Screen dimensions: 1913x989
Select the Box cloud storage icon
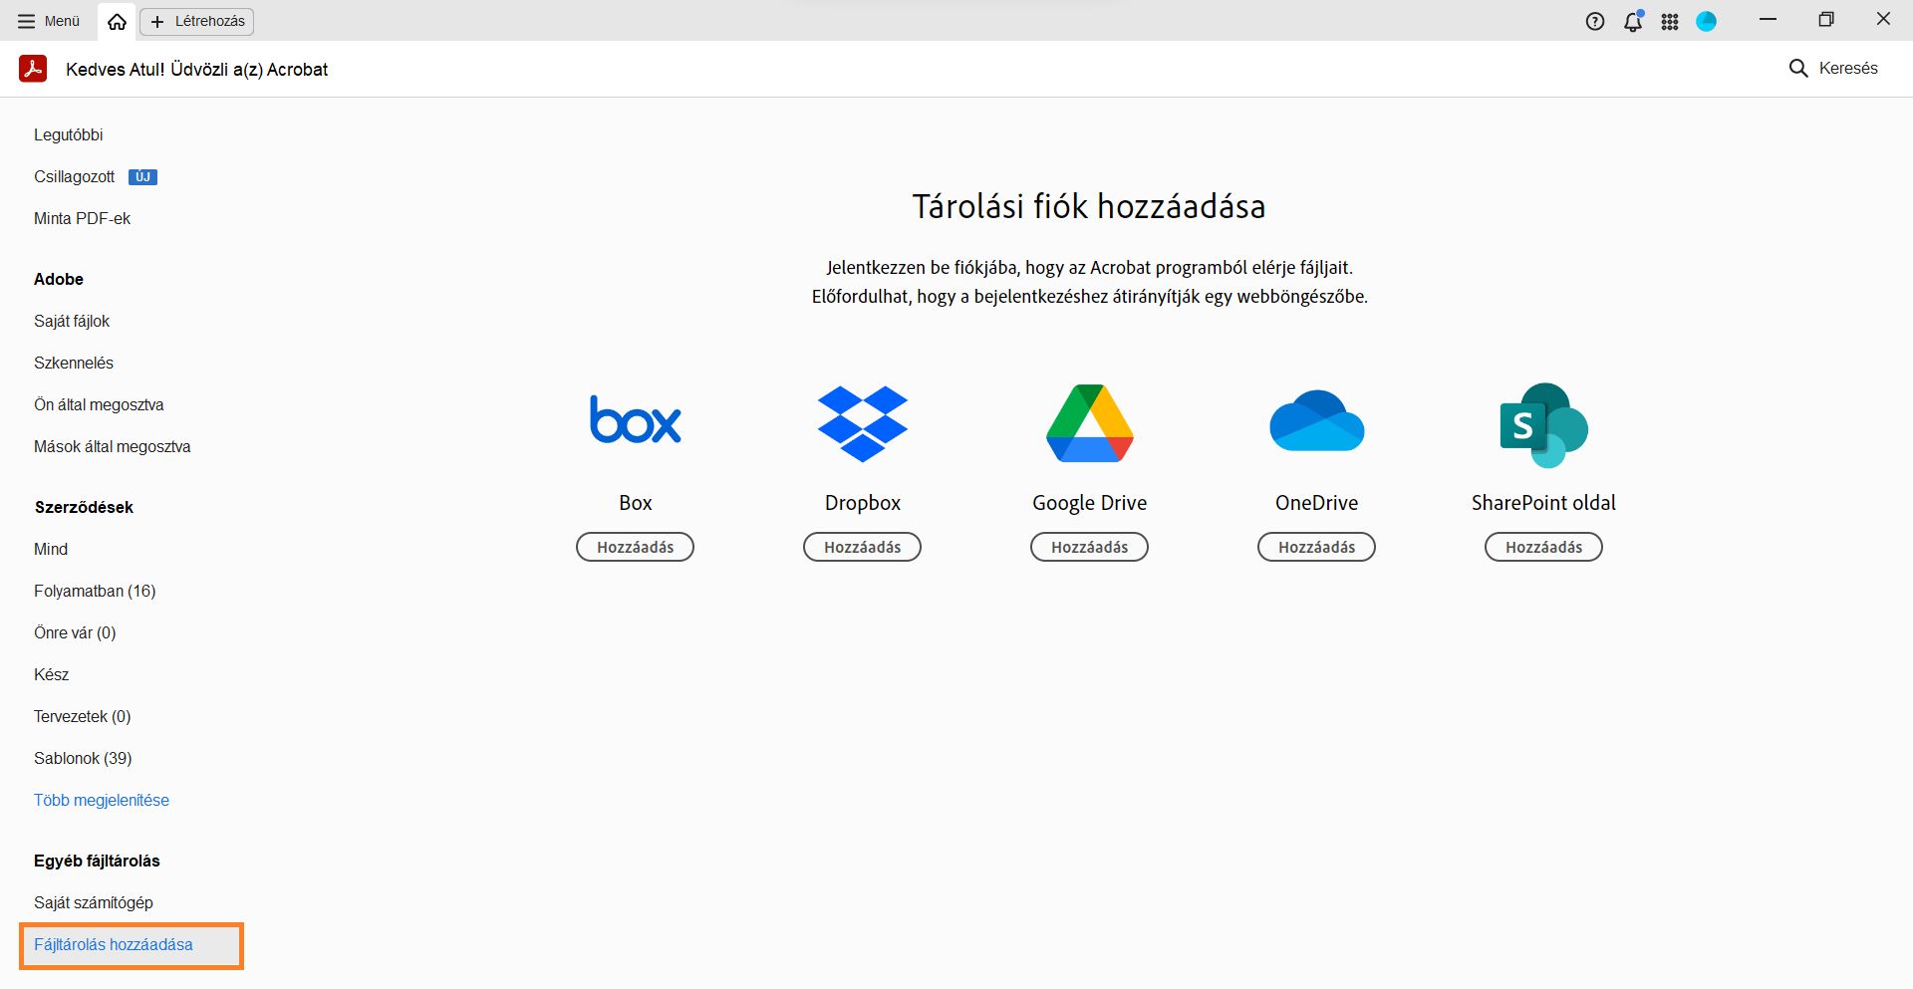click(635, 421)
